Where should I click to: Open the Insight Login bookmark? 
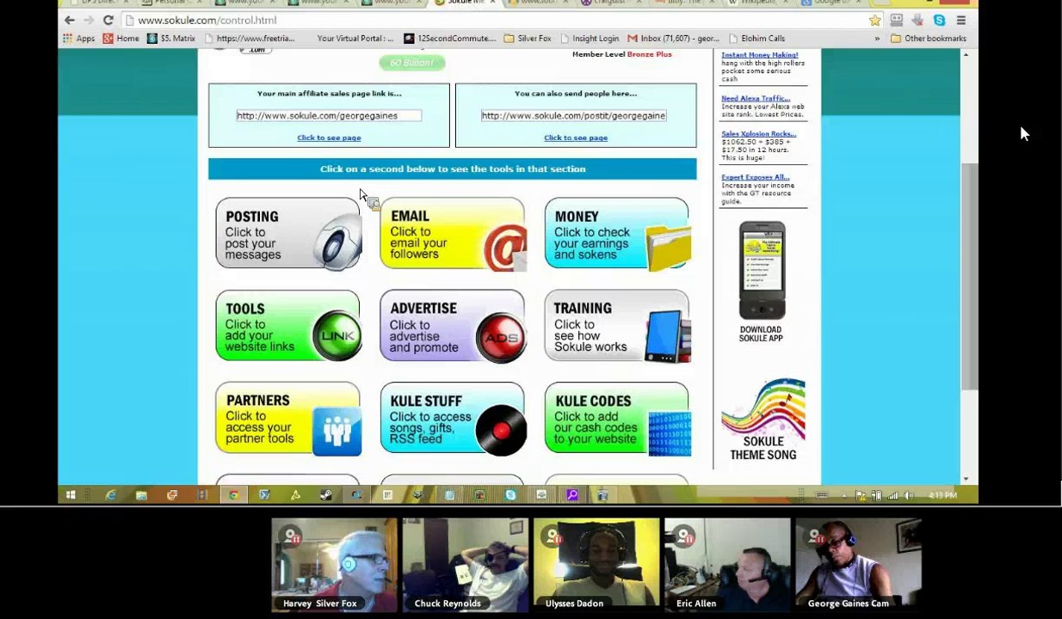coord(590,38)
